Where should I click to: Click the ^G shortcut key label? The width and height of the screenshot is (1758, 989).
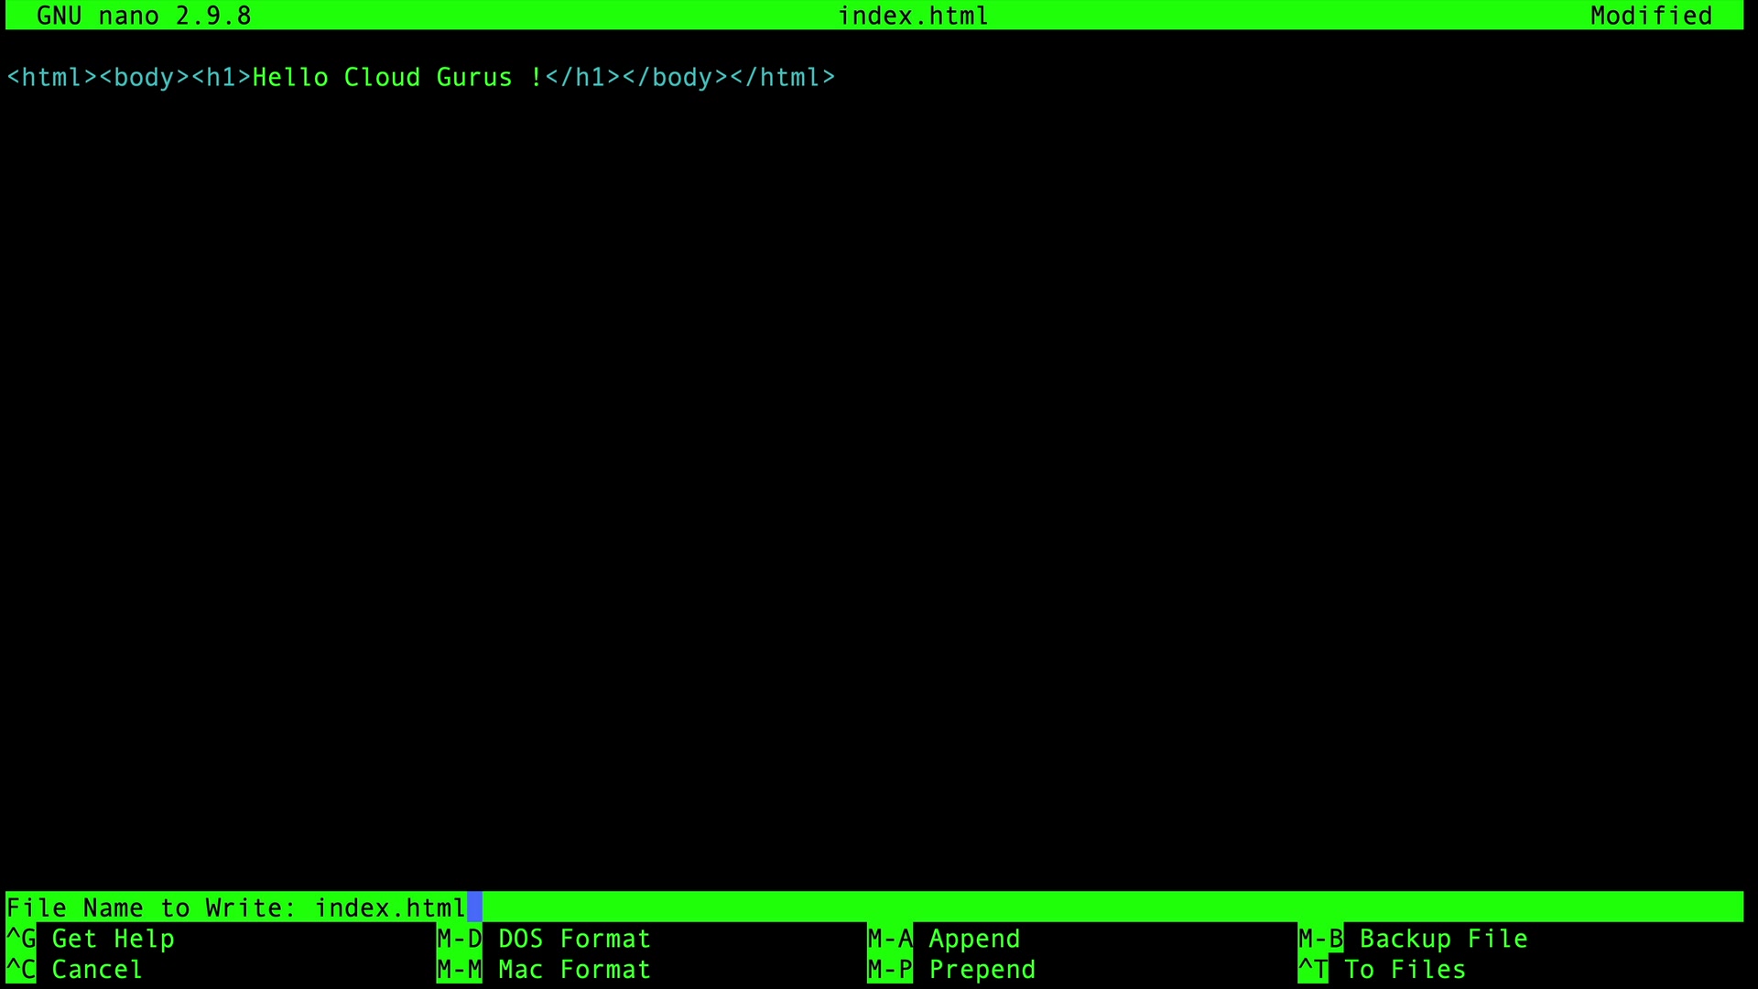click(21, 939)
